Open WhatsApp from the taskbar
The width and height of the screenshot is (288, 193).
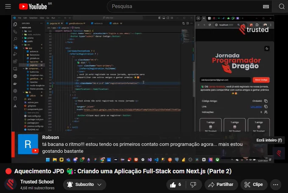(82, 159)
